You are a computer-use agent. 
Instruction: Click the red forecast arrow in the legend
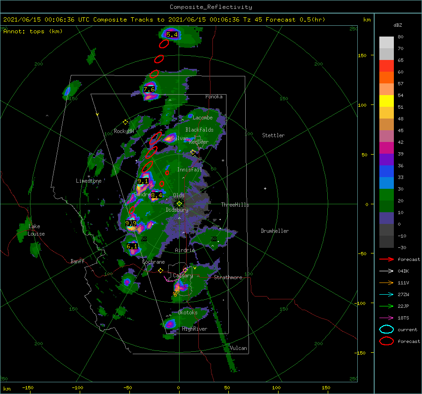386,259
